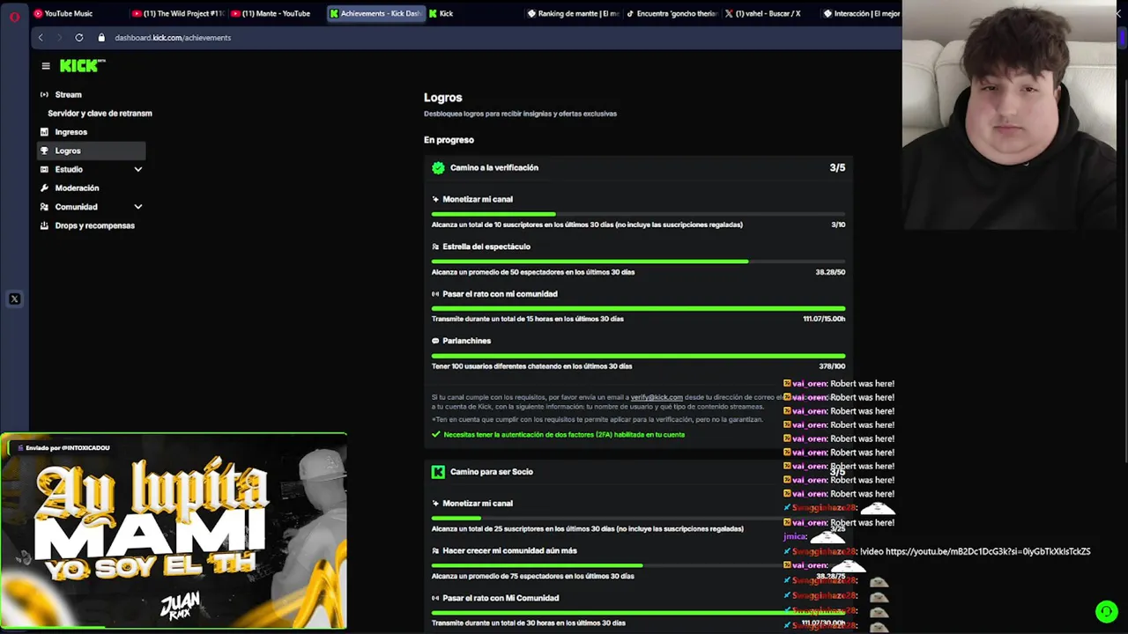Click the Camino a la verificación heading
1128x634 pixels.
pyautogui.click(x=494, y=167)
